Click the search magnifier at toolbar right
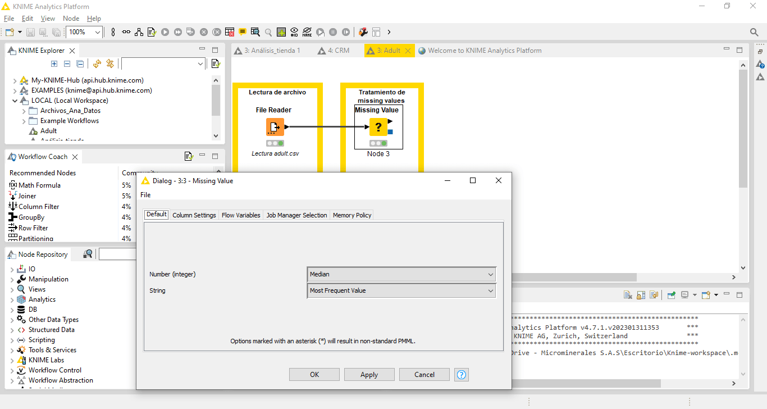 755,32
